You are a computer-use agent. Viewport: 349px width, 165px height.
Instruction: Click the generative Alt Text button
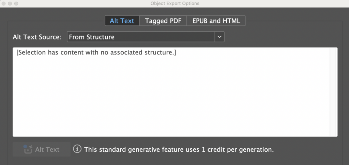point(42,149)
